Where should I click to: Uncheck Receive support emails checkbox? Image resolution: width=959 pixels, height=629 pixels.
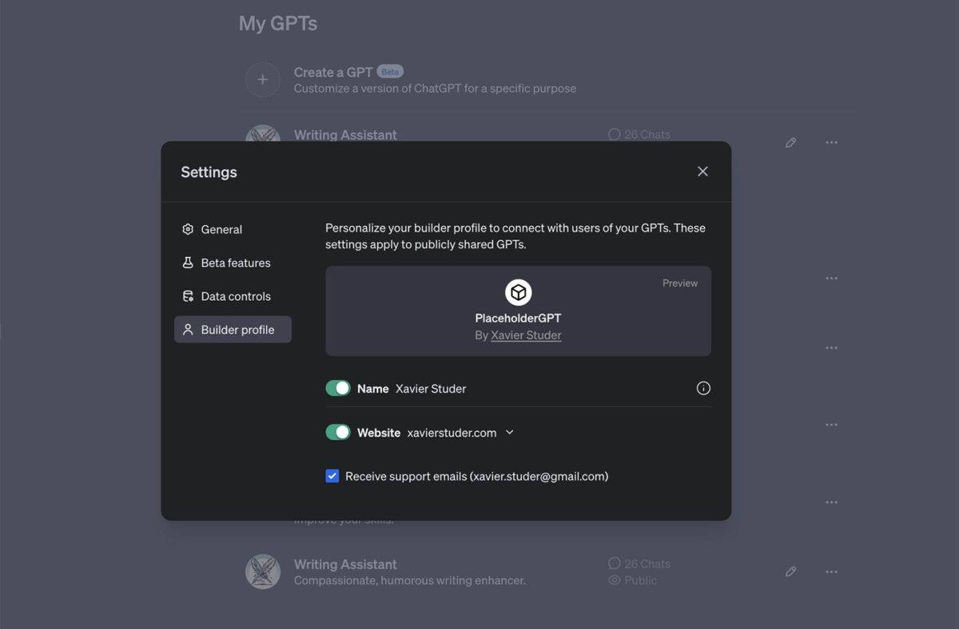pyautogui.click(x=332, y=476)
